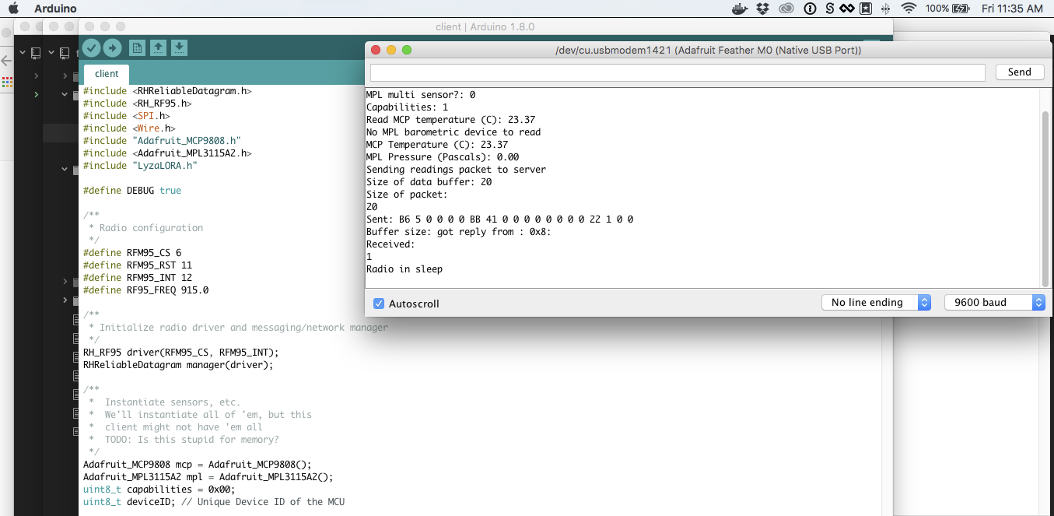Click serial output 'Capabilities: 1'

click(407, 107)
